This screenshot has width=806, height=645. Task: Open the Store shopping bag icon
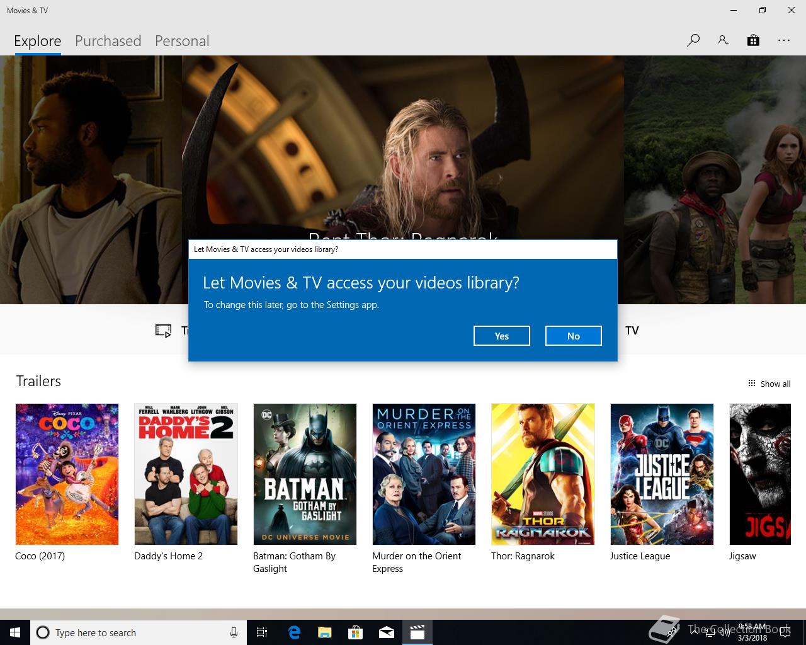[753, 41]
